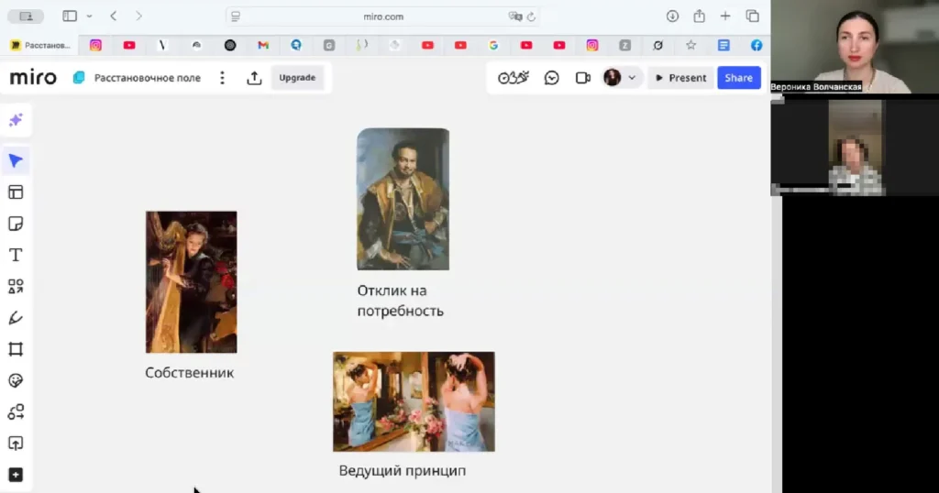Screen dimensions: 939x493
Task: Go forward in Safari history
Action: click(139, 16)
